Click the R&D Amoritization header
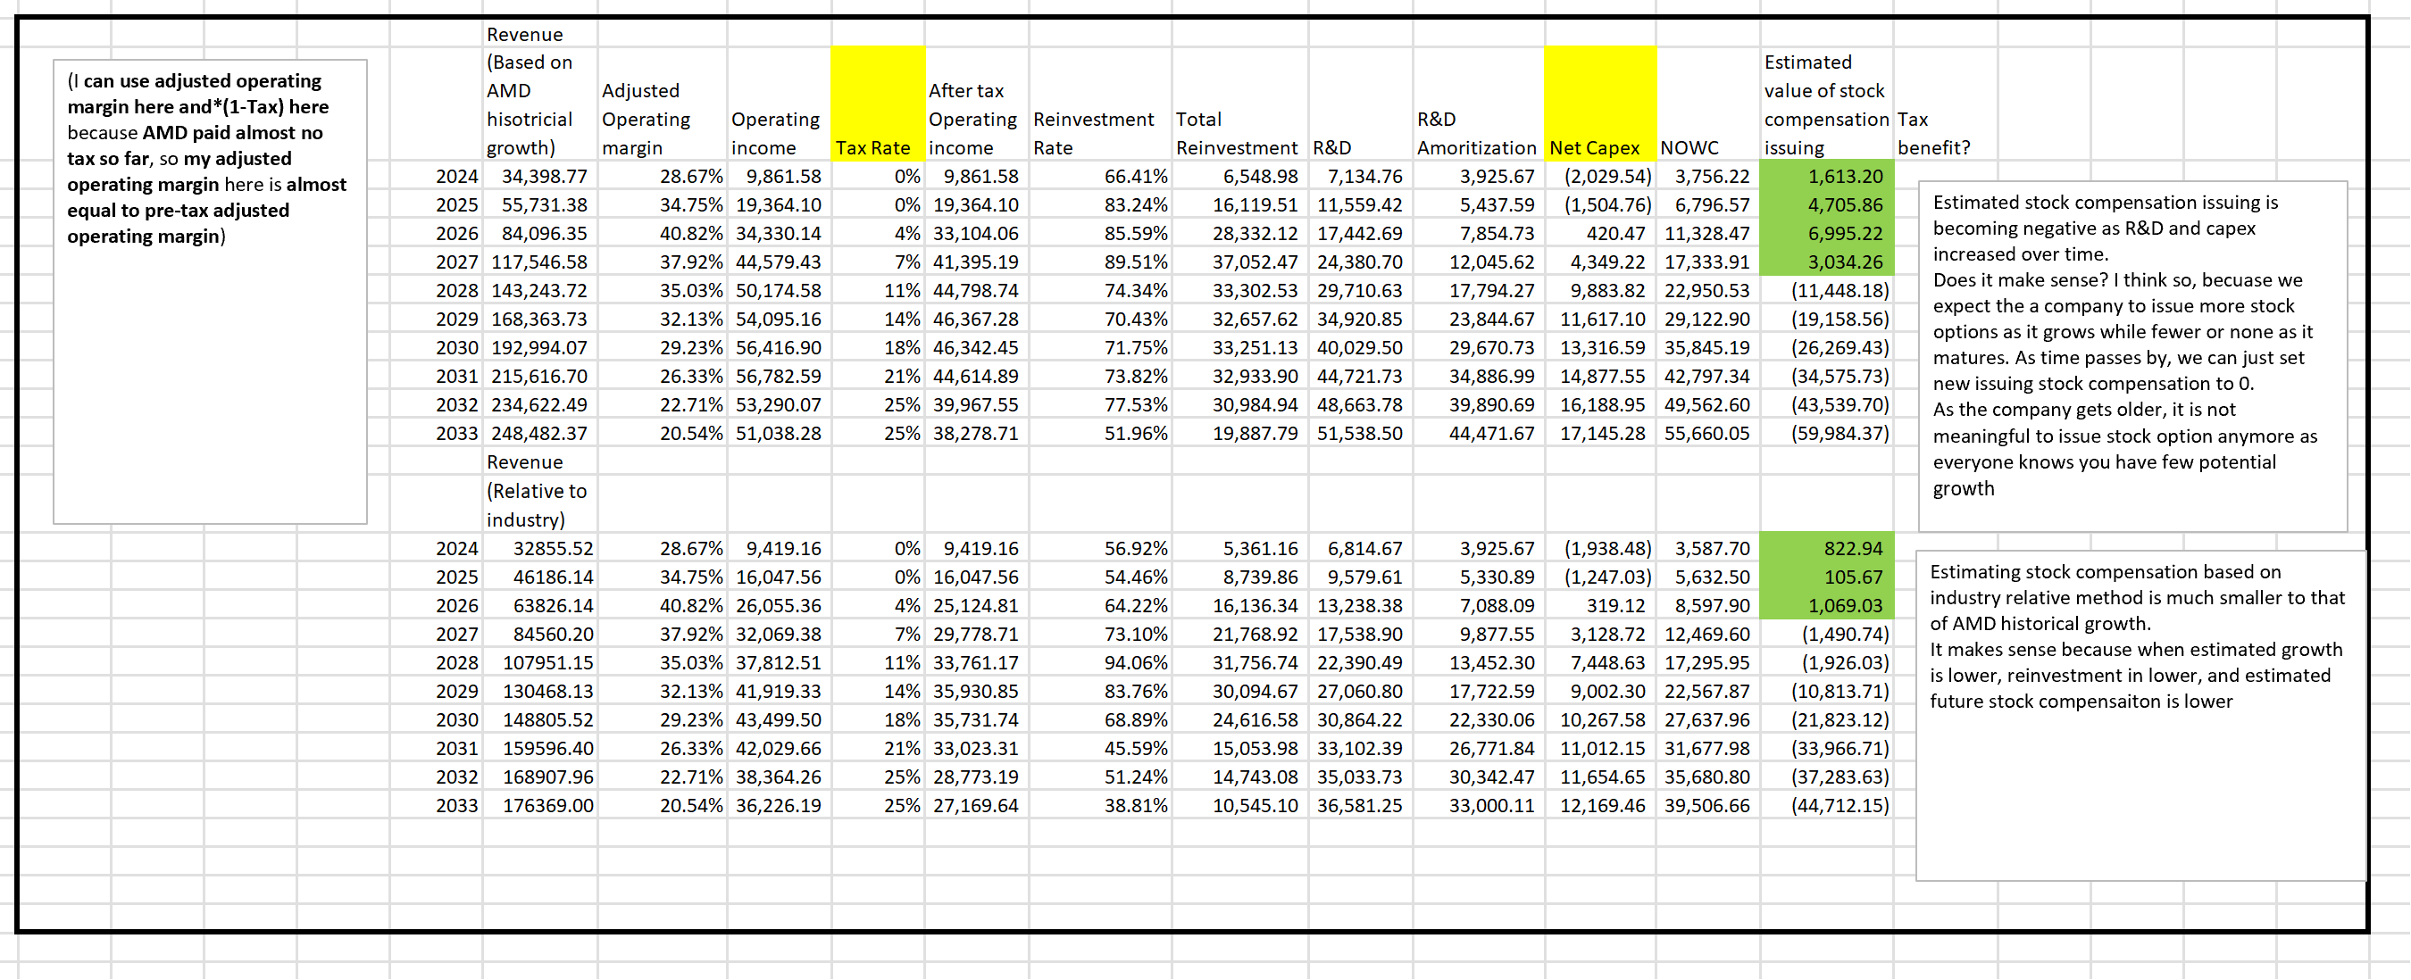This screenshot has height=980, width=2411. (1478, 133)
